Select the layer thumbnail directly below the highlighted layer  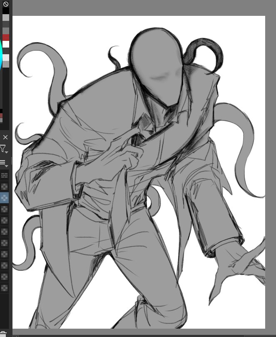(x=4, y=209)
